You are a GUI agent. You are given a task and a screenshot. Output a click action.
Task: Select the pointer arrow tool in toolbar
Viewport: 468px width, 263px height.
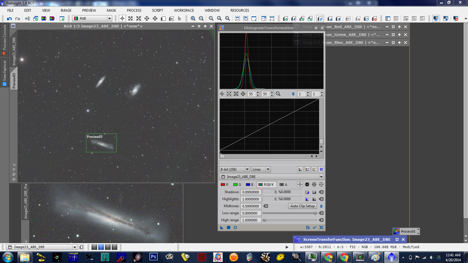[180, 18]
